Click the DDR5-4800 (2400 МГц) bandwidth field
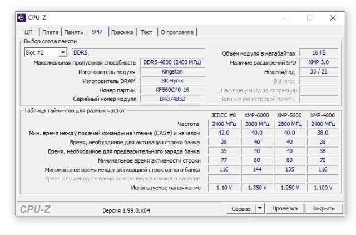The height and width of the screenshot is (235, 356). [x=172, y=63]
